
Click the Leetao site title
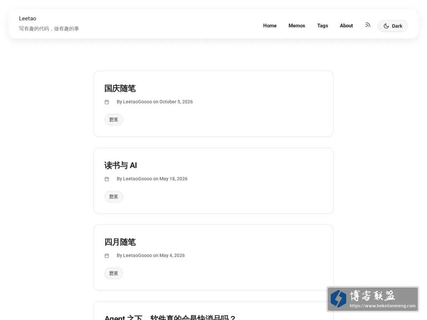point(27,18)
